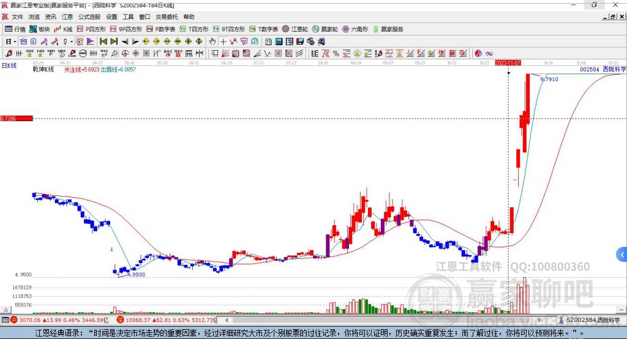Open the 板块 sector view
Image resolution: width=627 pixels, height=339 pixels.
[39, 29]
